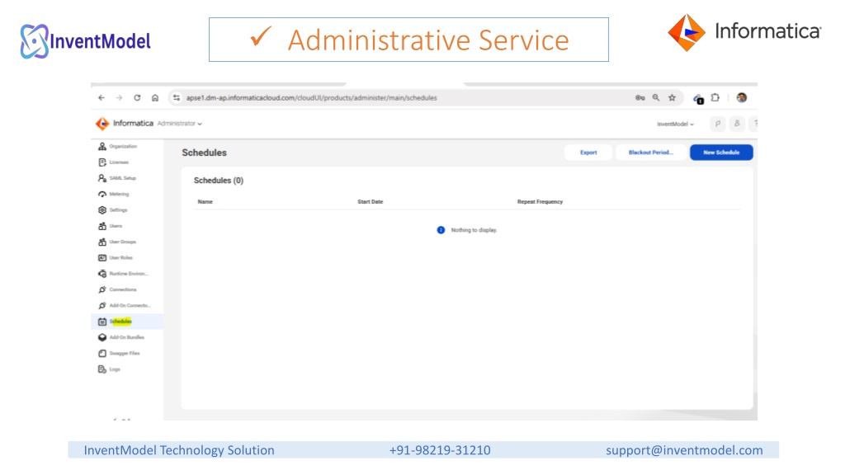Screen dimensions: 845x475
Task: Click the browser forward arrow
Action: pyautogui.click(x=119, y=98)
